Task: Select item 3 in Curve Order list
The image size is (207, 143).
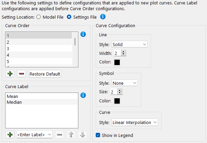Action: pos(37,48)
